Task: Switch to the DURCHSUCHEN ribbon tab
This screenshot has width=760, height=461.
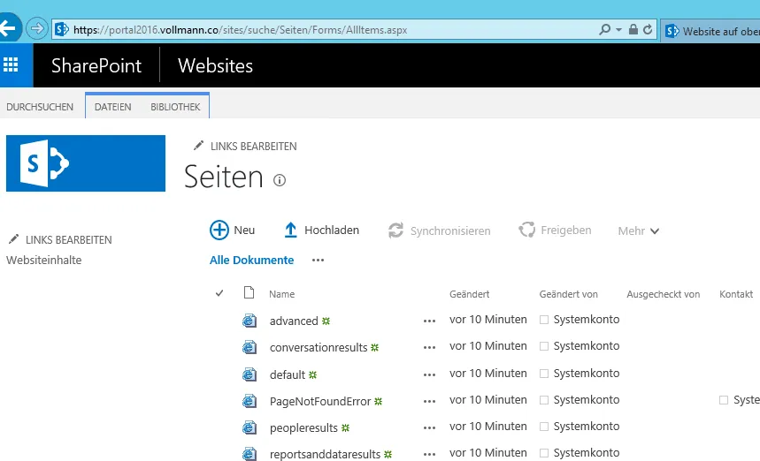Action: pyautogui.click(x=40, y=107)
